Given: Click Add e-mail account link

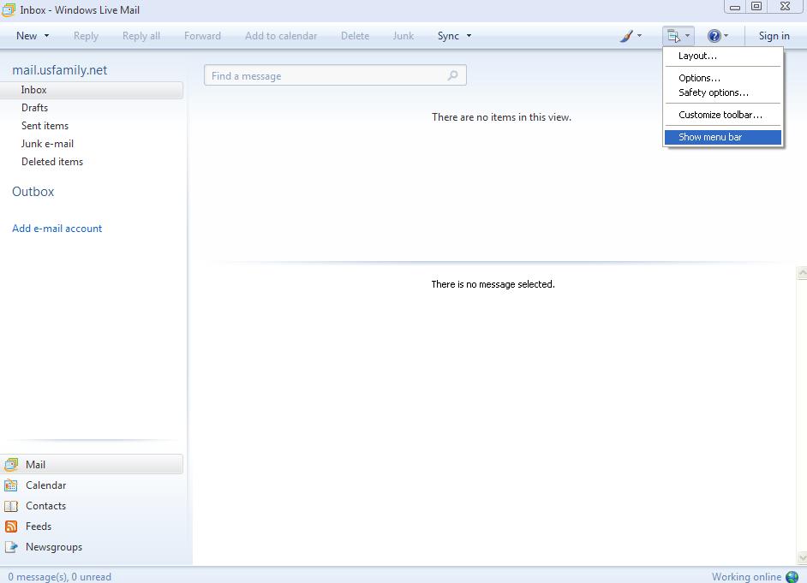Looking at the screenshot, I should tap(57, 229).
